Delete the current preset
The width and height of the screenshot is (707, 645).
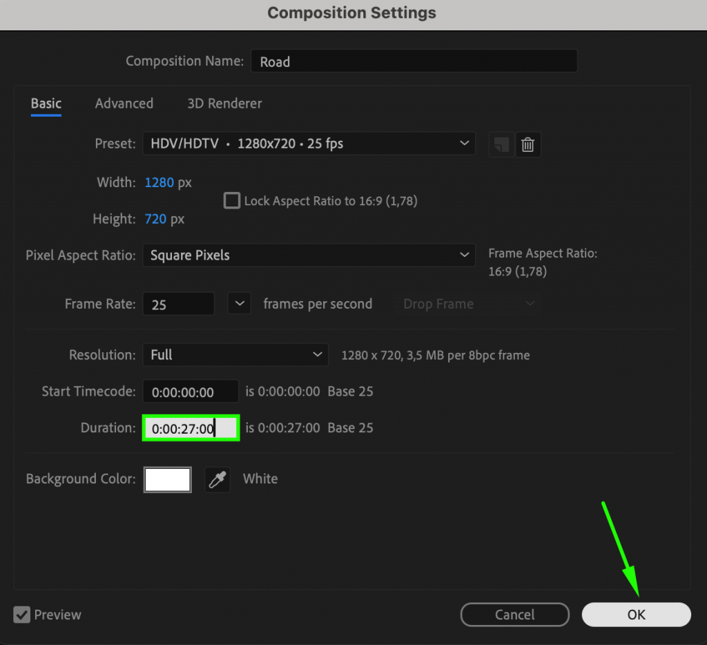pos(528,144)
